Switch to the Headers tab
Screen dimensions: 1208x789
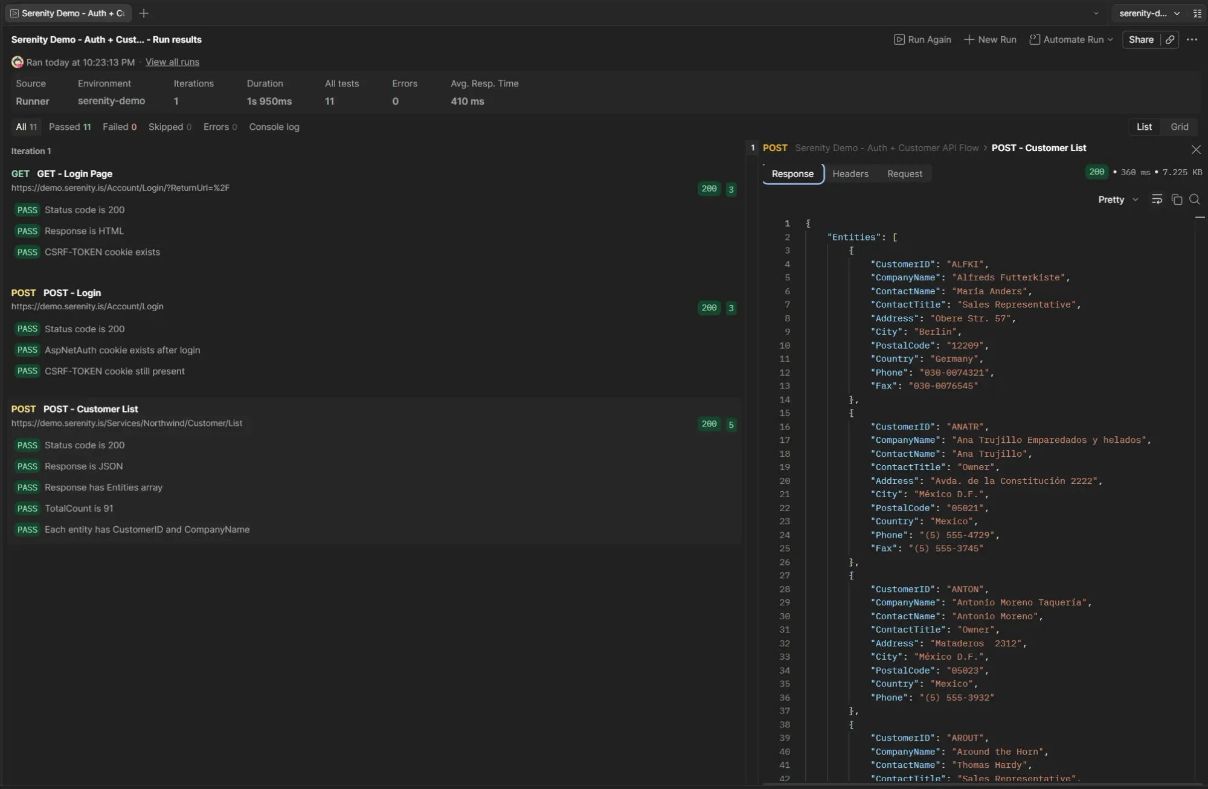click(x=850, y=173)
